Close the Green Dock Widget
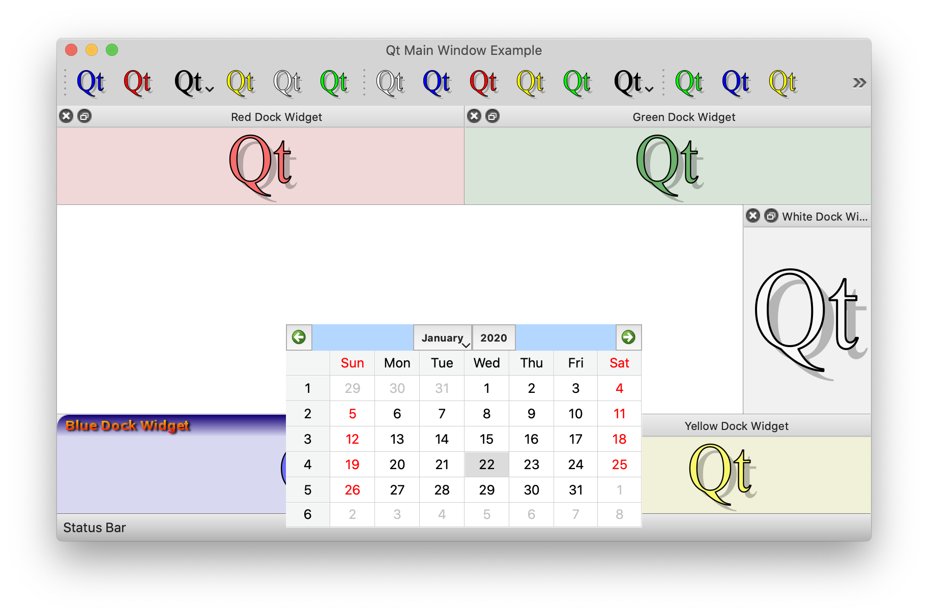Viewport: 928px width, 616px height. click(x=474, y=116)
